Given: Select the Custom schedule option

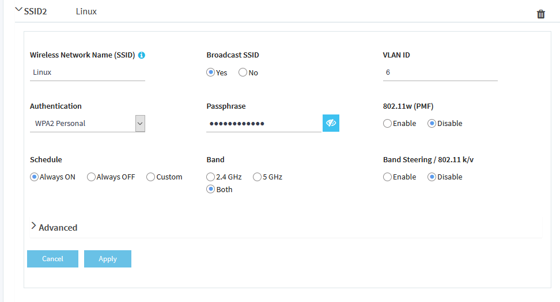Looking at the screenshot, I should point(150,177).
